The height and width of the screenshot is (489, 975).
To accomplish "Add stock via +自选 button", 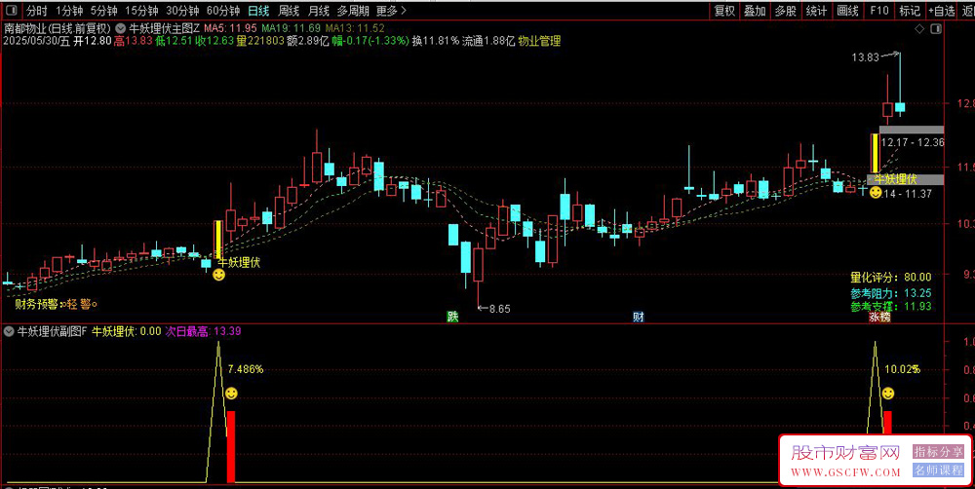I will point(942,11).
